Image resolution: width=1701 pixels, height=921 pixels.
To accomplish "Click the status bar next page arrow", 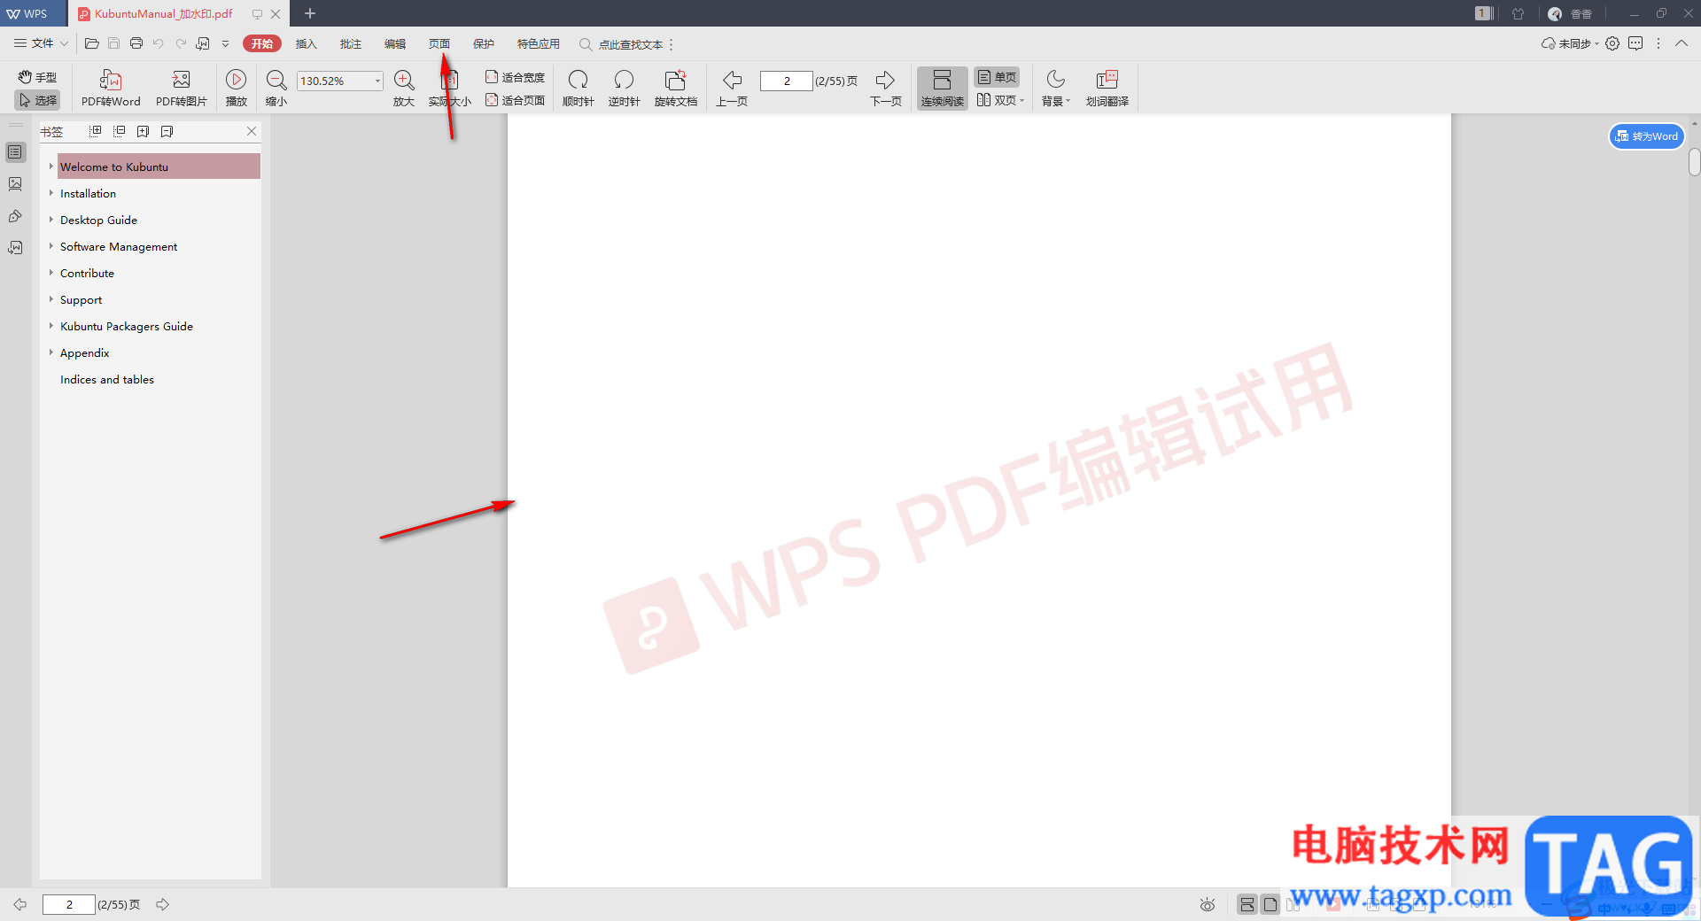I will [162, 904].
